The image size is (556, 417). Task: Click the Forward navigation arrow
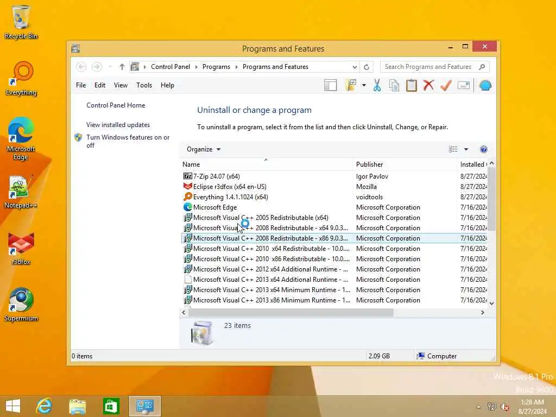click(97, 67)
